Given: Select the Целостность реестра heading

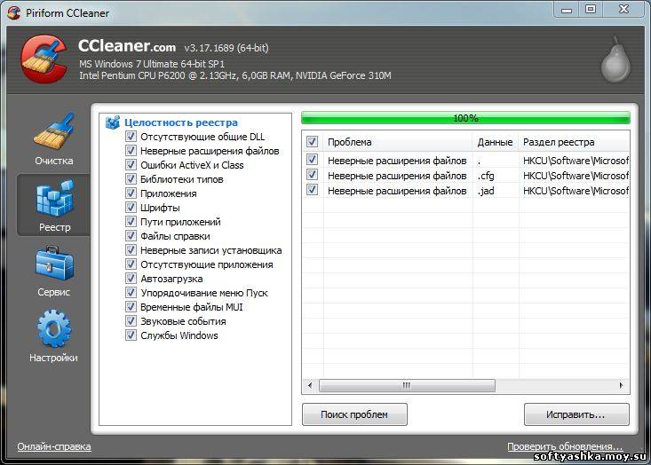Looking at the screenshot, I should pos(181,122).
